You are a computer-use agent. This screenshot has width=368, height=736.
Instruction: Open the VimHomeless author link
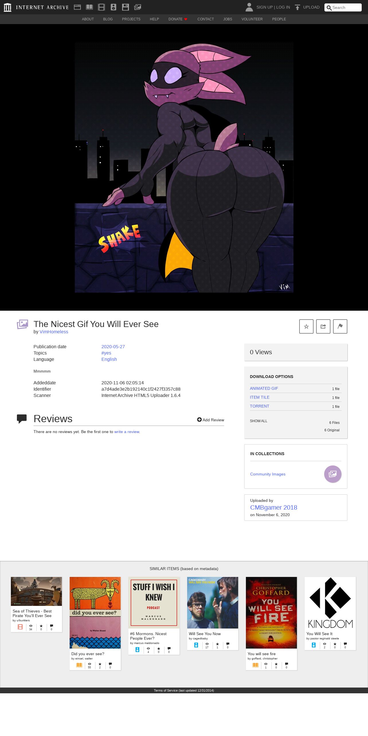click(54, 332)
